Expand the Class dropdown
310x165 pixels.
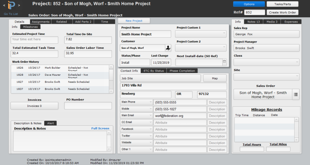tap(266, 62)
